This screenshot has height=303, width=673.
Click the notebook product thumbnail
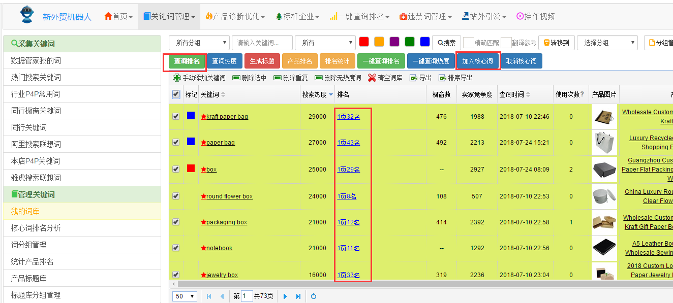point(604,248)
